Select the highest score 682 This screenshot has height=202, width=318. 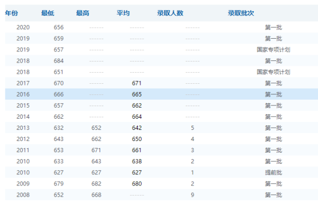[x=96, y=183]
